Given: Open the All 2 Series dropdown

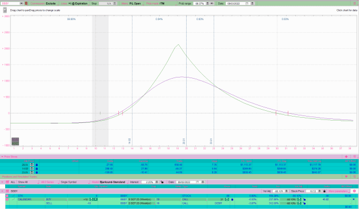Looking at the screenshot, I should pyautogui.click(x=49, y=182).
